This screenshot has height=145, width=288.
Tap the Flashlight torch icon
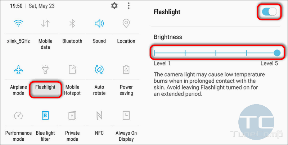pyautogui.click(x=45, y=69)
